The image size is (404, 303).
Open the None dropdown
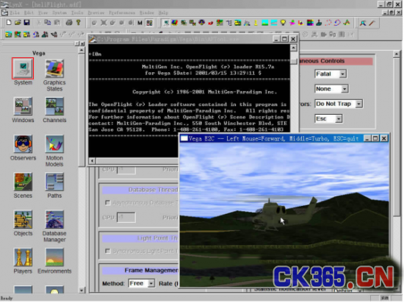[331, 89]
